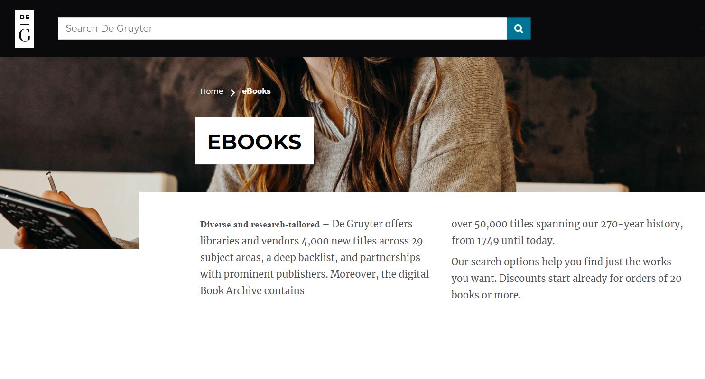Open the Home breadcrumb link
The height and width of the screenshot is (379, 705).
[x=212, y=91]
